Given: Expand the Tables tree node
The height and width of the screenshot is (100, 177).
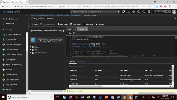Looking at the screenshot, I should pos(31,47).
